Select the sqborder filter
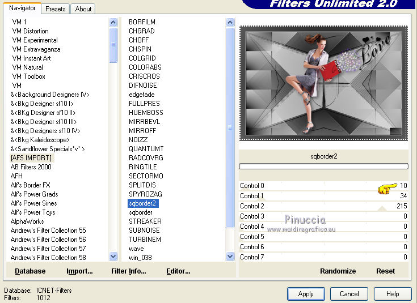 pyautogui.click(x=141, y=212)
